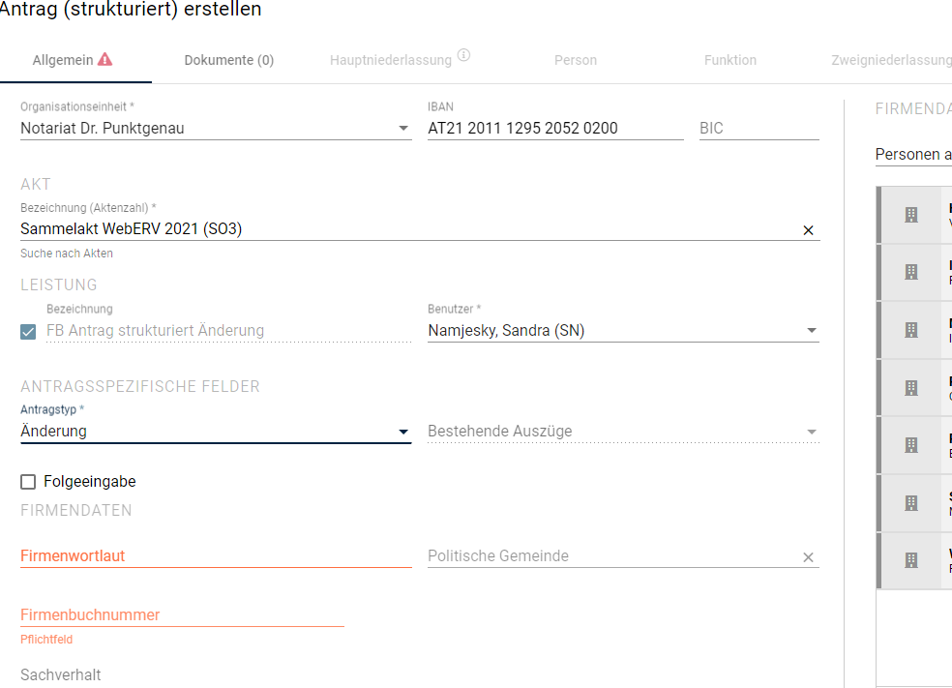This screenshot has height=688, width=952.
Task: Click the info icon next to Hauptniederlassung
Action: [463, 55]
